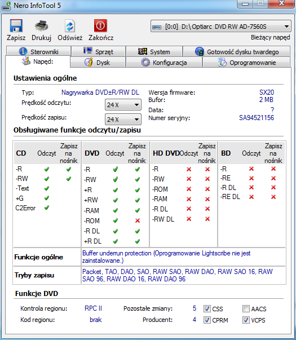Click the Dysk disc icon

tap(89, 62)
